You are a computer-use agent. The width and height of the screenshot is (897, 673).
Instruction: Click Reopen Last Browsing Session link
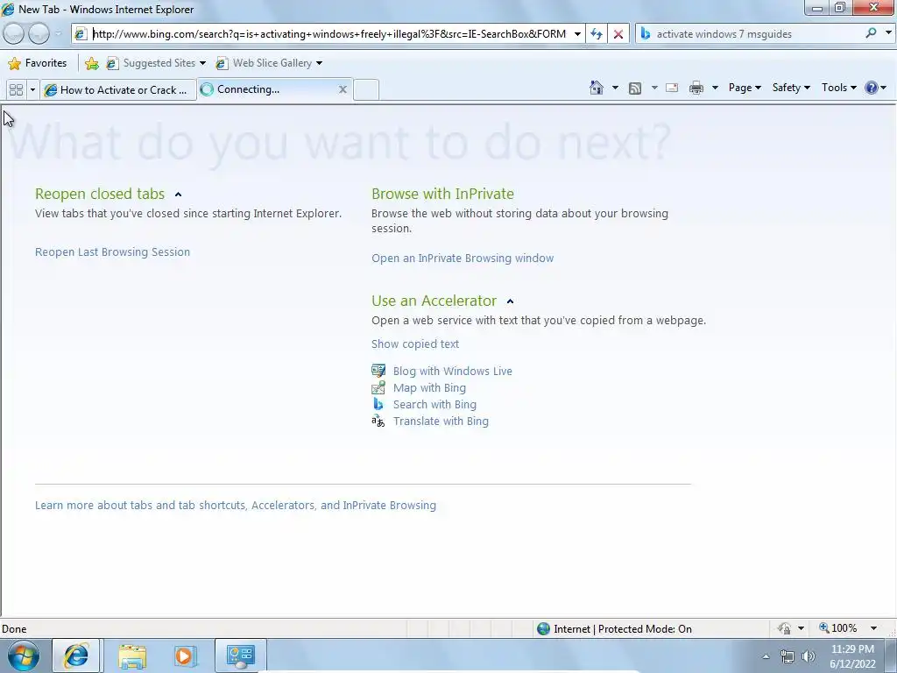[112, 251]
